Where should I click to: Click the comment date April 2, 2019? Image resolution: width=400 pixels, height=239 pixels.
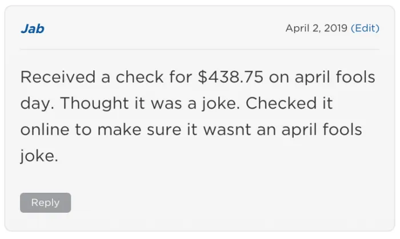coord(316,28)
